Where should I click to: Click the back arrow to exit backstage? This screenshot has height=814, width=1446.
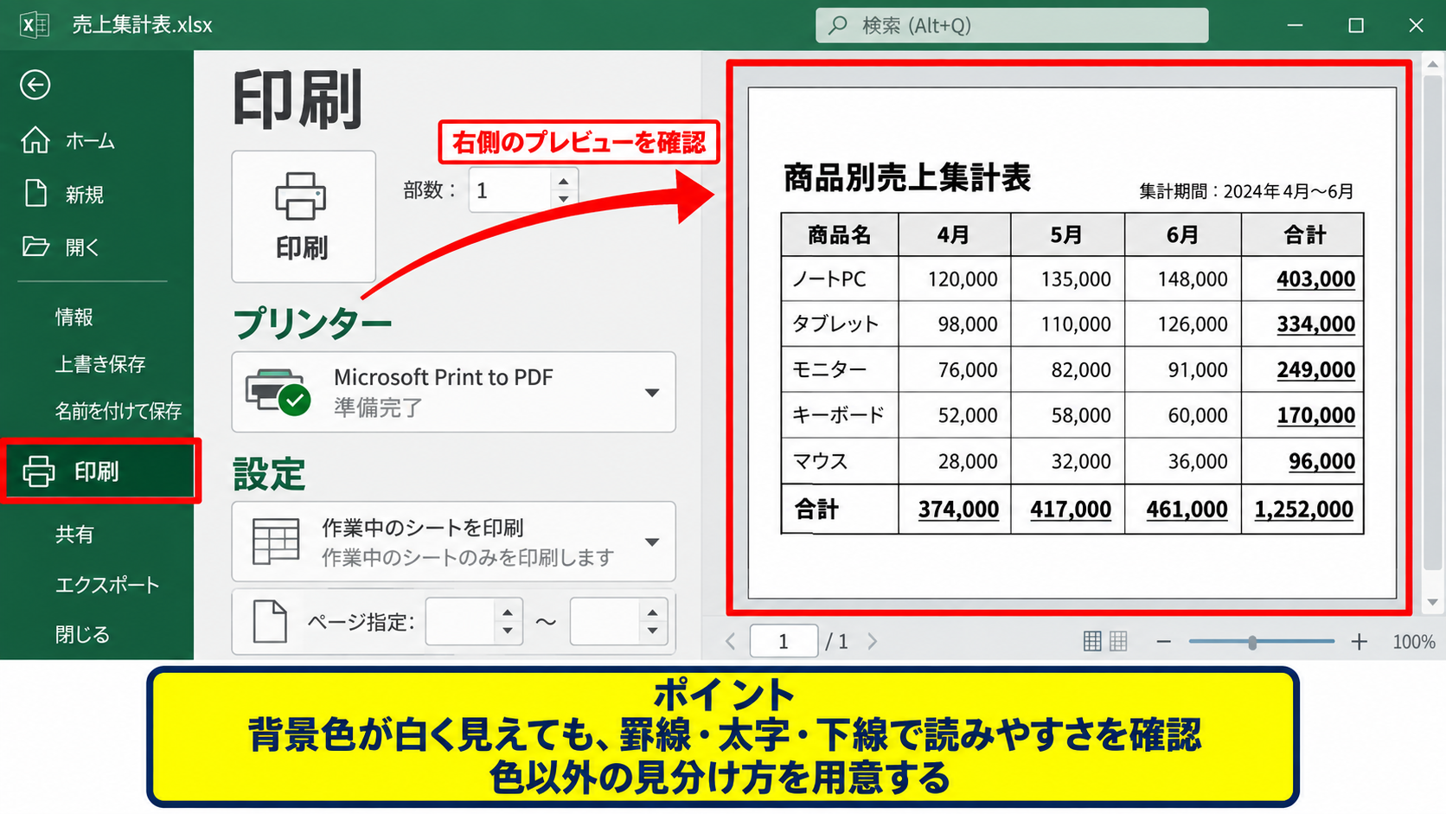[35, 85]
